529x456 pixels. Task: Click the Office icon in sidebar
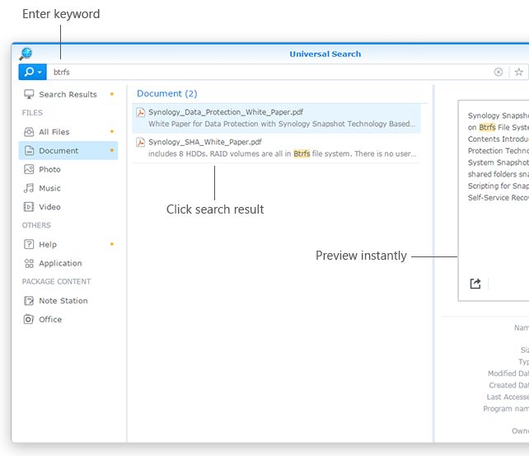(29, 319)
